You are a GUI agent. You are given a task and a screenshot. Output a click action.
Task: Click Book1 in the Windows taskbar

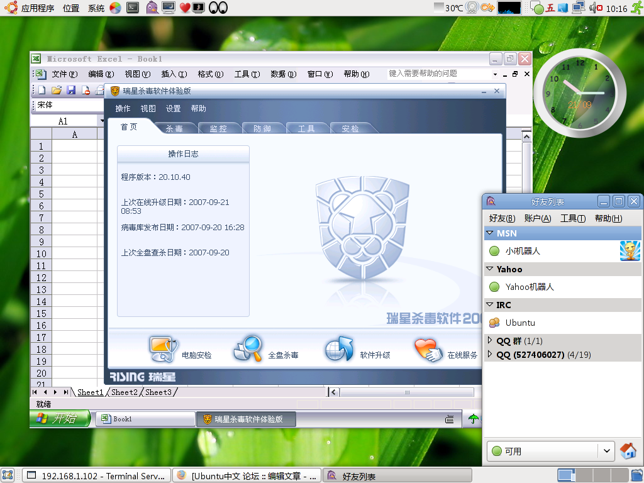pyautogui.click(x=145, y=419)
